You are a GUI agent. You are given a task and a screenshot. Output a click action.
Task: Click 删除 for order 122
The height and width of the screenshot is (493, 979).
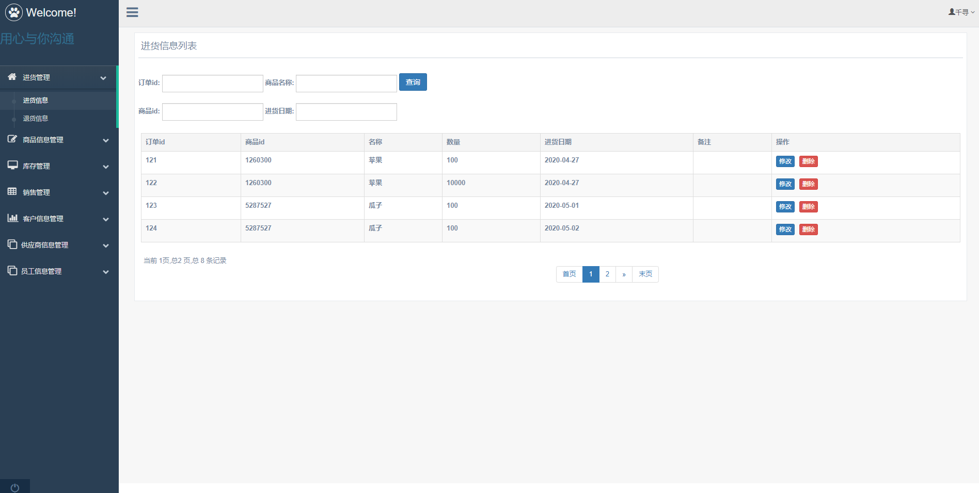(x=809, y=184)
